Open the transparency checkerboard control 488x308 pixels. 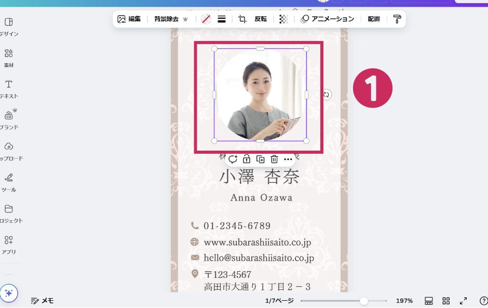click(x=283, y=19)
